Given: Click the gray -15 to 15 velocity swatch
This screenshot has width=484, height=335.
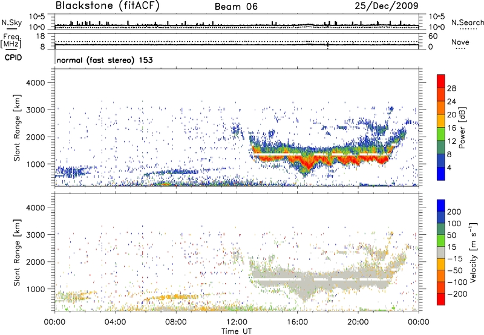Looking at the screenshot, I should click(441, 252).
